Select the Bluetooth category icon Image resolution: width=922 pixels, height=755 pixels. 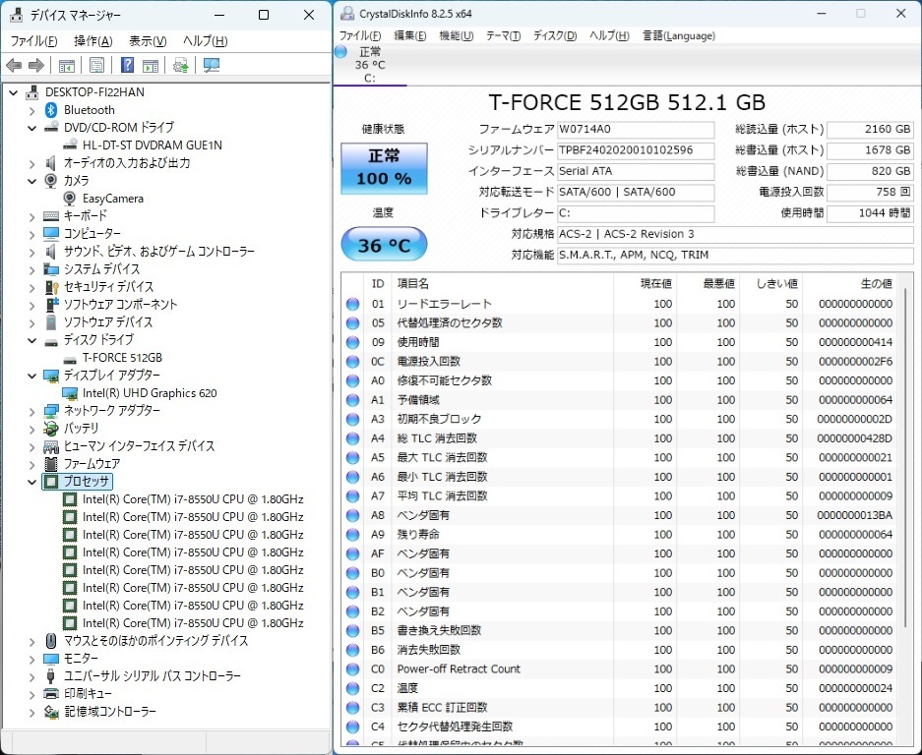coord(51,110)
